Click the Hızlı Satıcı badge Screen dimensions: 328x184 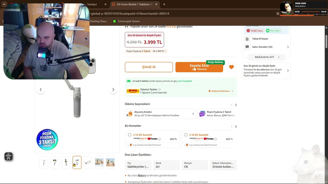point(273,31)
